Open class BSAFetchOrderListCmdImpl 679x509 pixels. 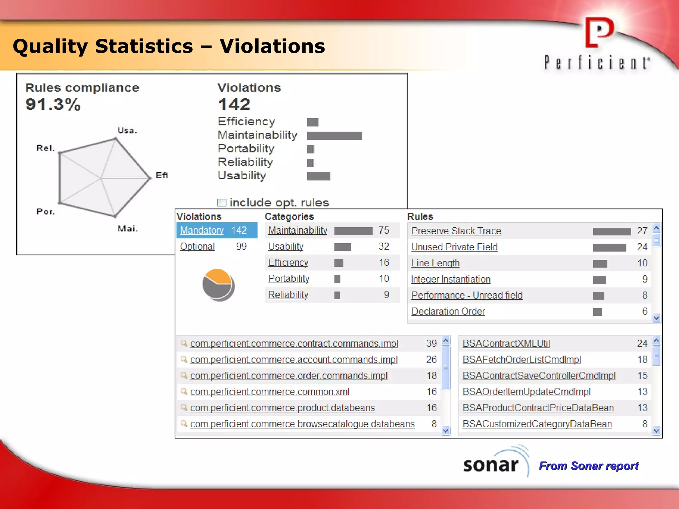pyautogui.click(x=522, y=360)
